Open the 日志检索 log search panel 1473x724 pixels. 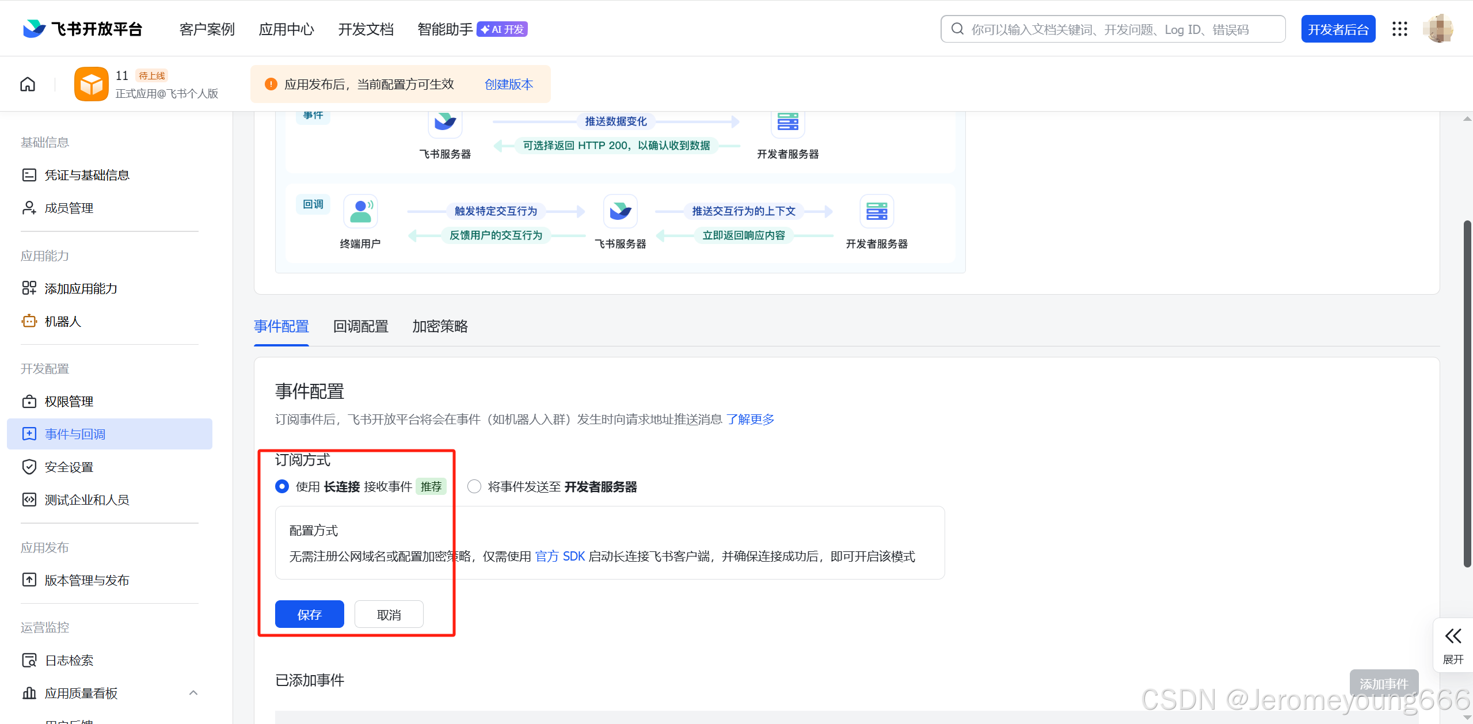pos(68,660)
